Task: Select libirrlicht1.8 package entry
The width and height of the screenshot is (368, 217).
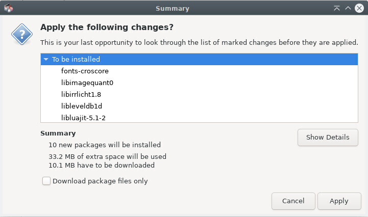Action: [81, 94]
